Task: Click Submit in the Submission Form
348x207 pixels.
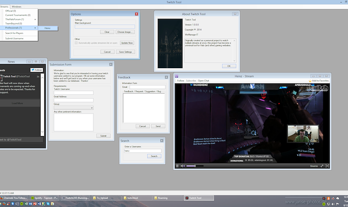Action: [x=103, y=136]
